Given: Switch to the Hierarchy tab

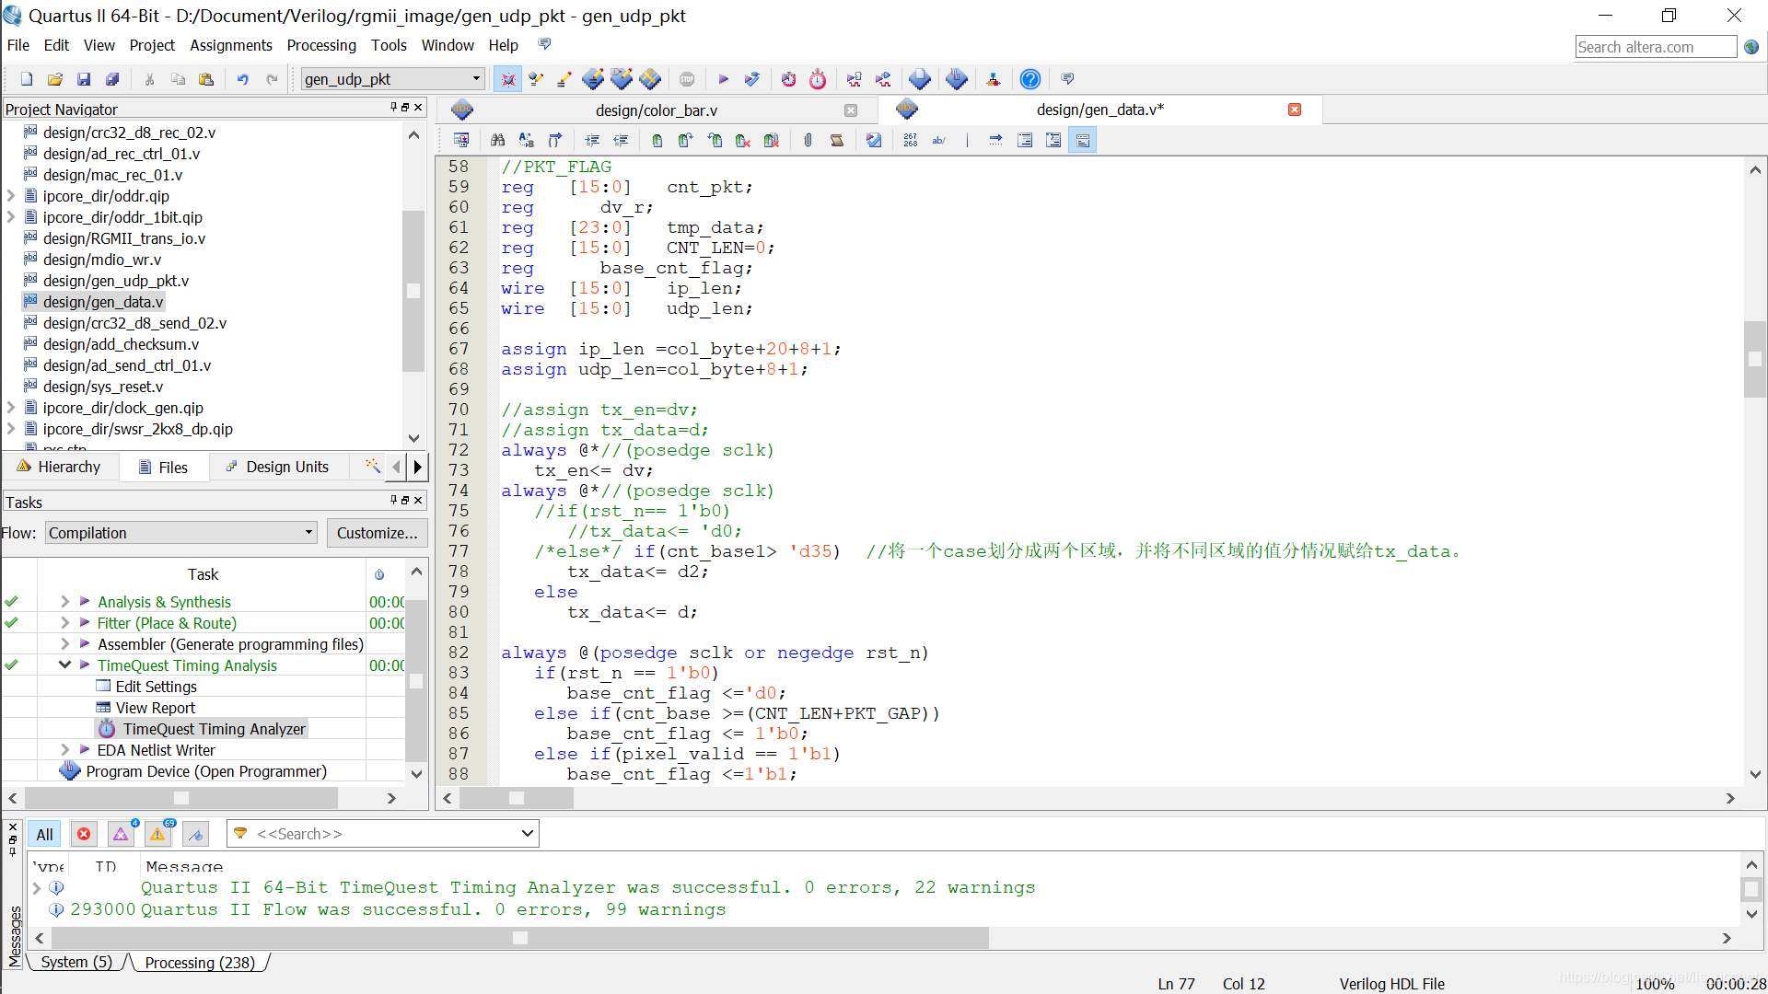Looking at the screenshot, I should pyautogui.click(x=60, y=467).
